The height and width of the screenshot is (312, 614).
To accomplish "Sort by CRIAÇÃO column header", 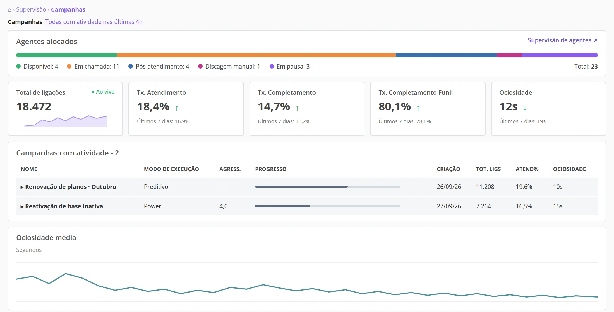I will click(448, 169).
